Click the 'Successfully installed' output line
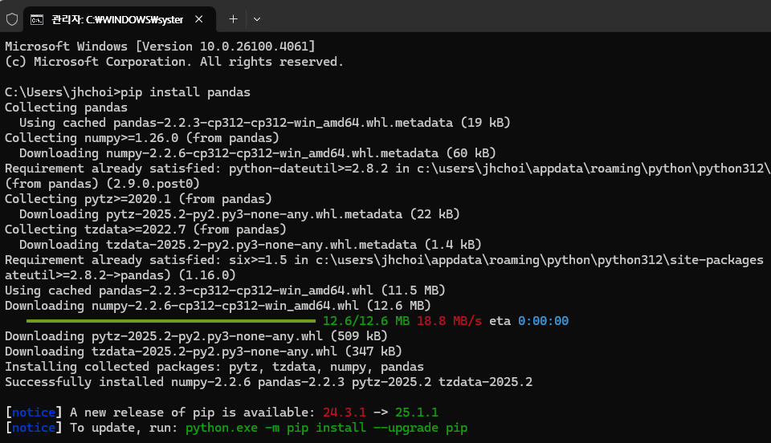Image resolution: width=771 pixels, height=443 pixels. [x=268, y=382]
